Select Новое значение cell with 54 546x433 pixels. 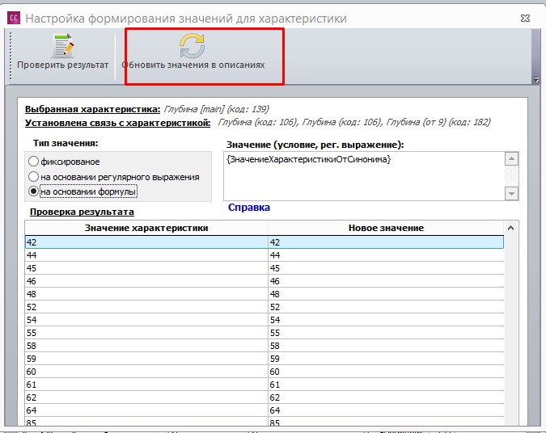pos(386,320)
